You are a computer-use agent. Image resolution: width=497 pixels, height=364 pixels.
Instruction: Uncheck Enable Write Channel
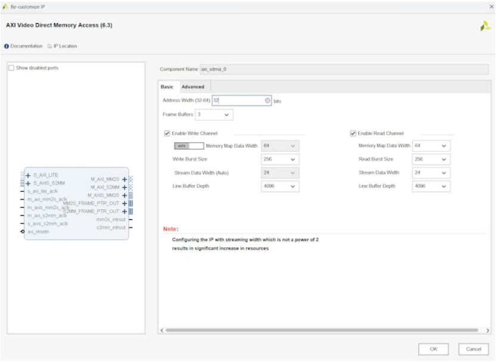pyautogui.click(x=167, y=133)
